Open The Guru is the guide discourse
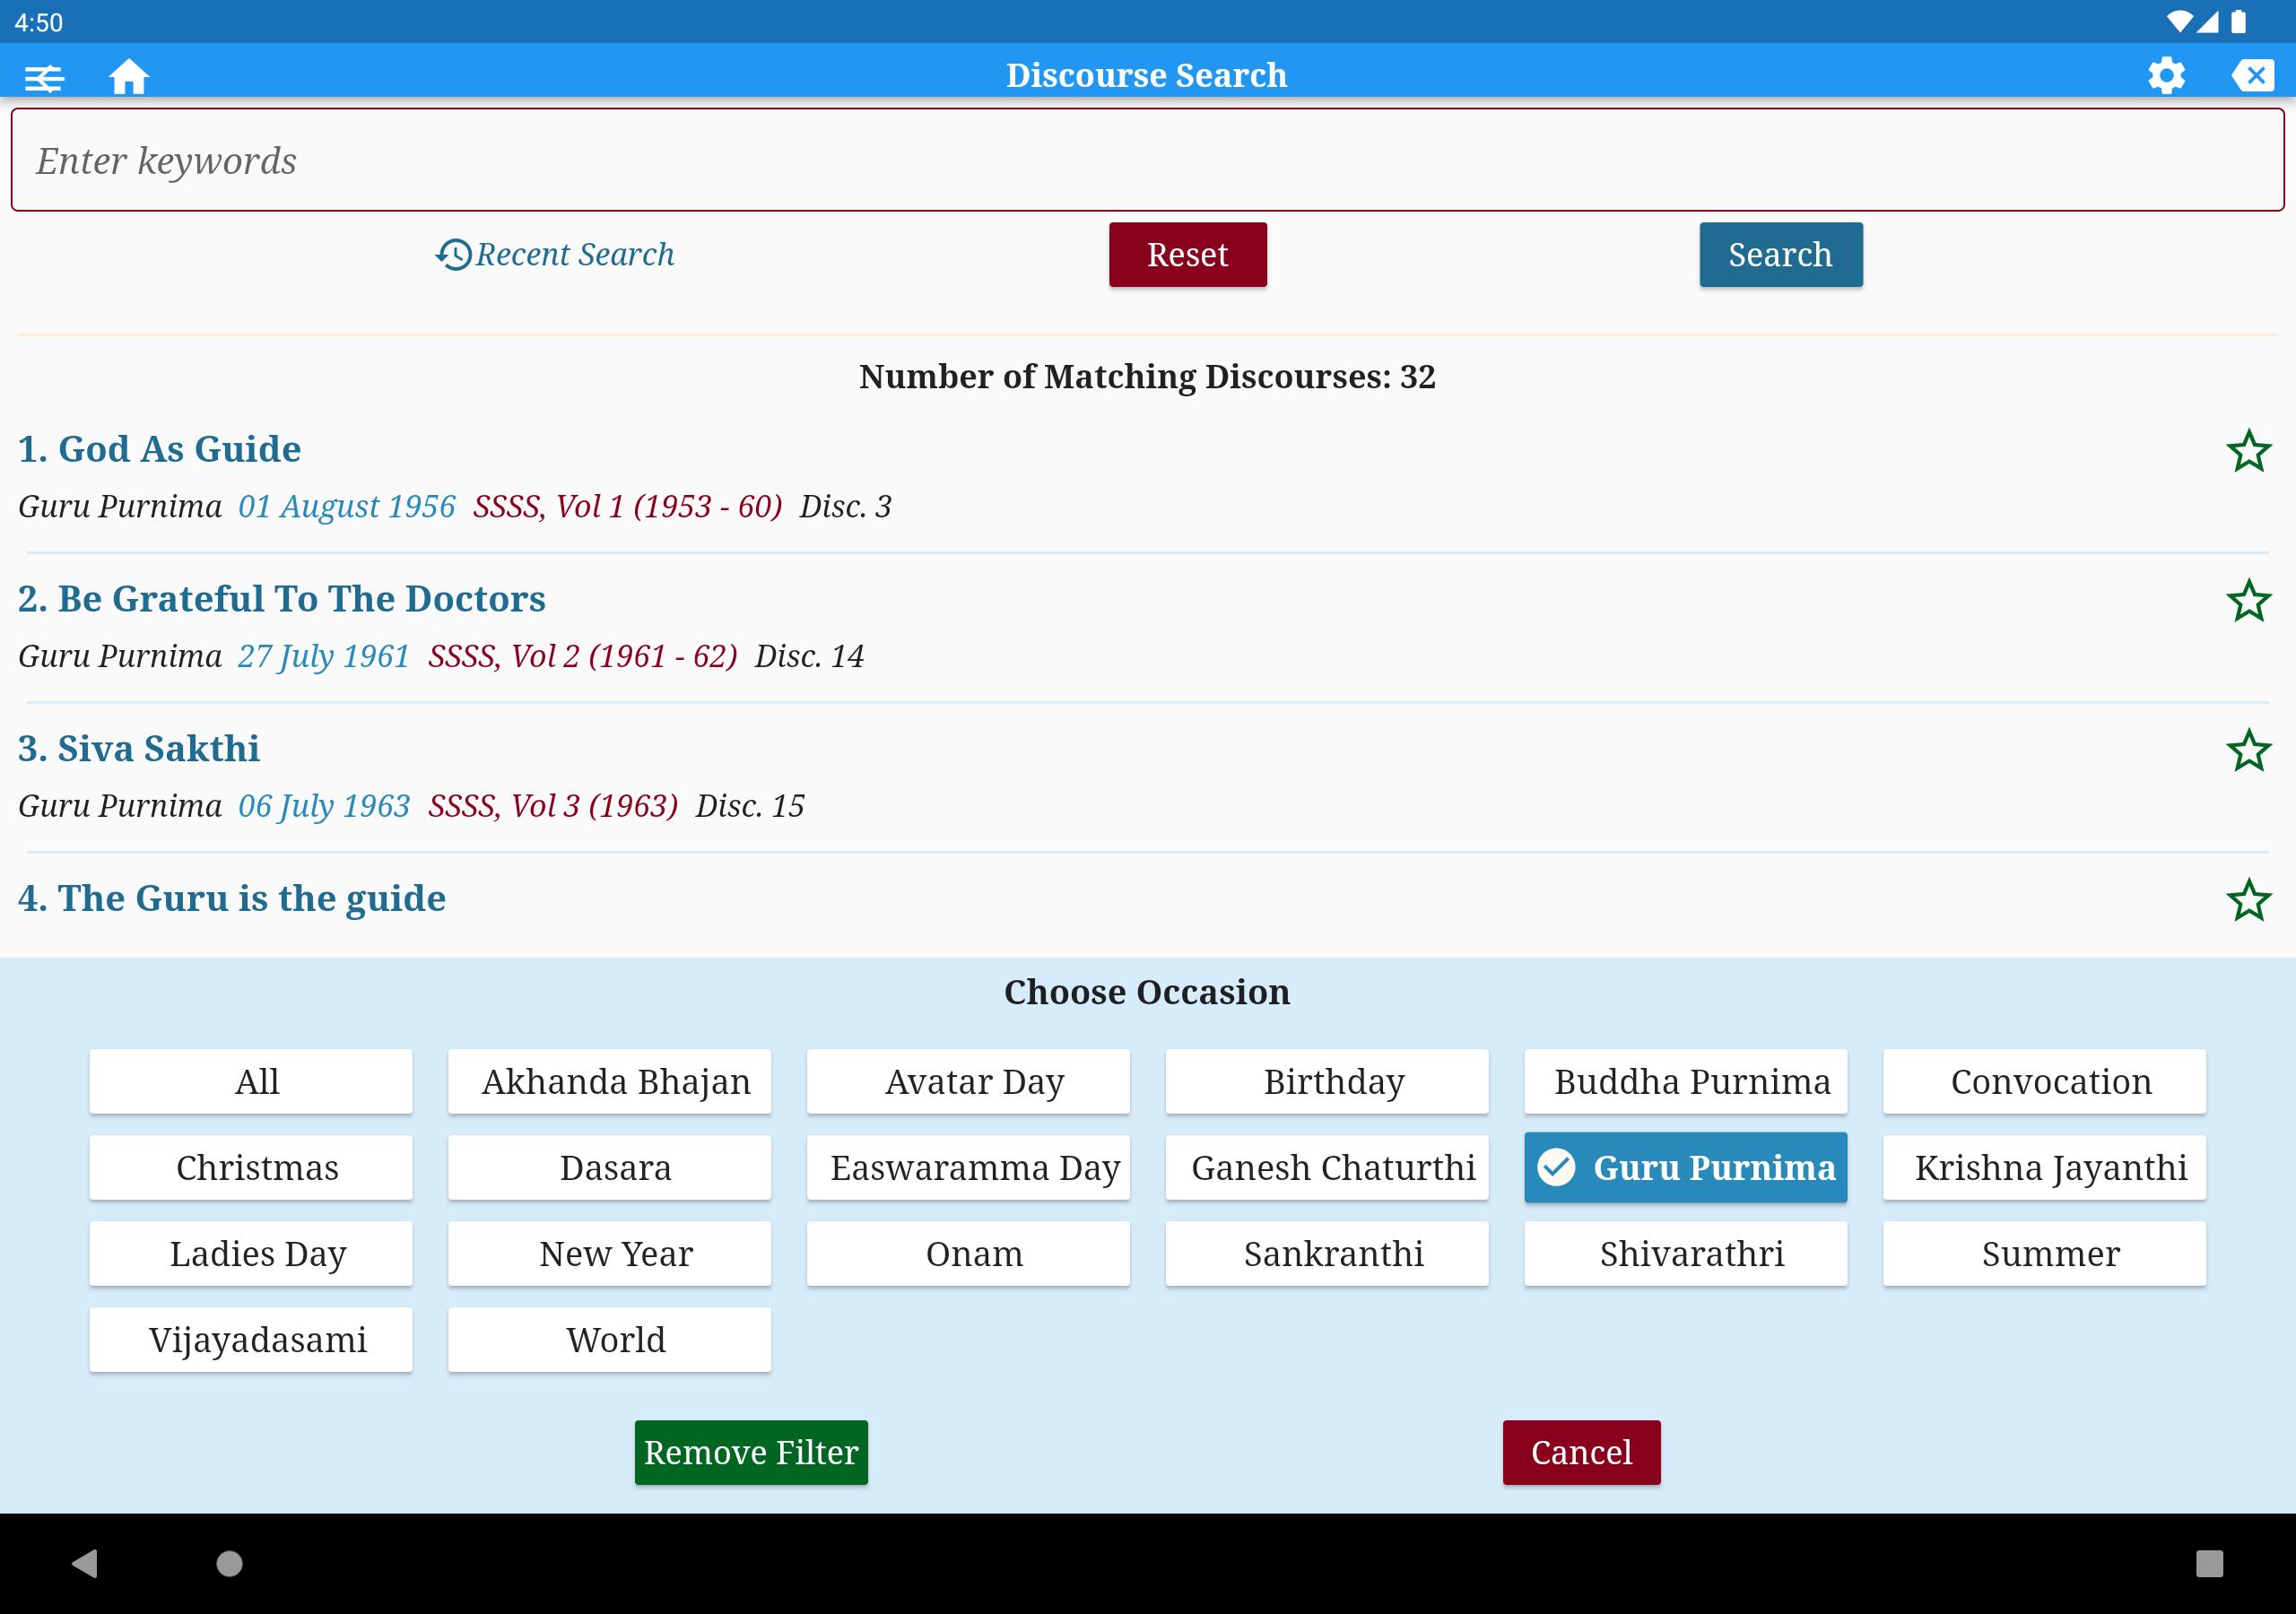The image size is (2296, 1614). [x=232, y=899]
